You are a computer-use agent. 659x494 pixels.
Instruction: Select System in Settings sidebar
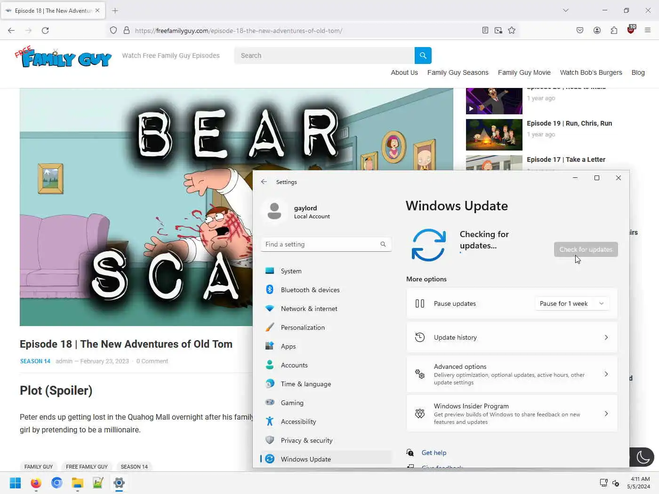326,271
